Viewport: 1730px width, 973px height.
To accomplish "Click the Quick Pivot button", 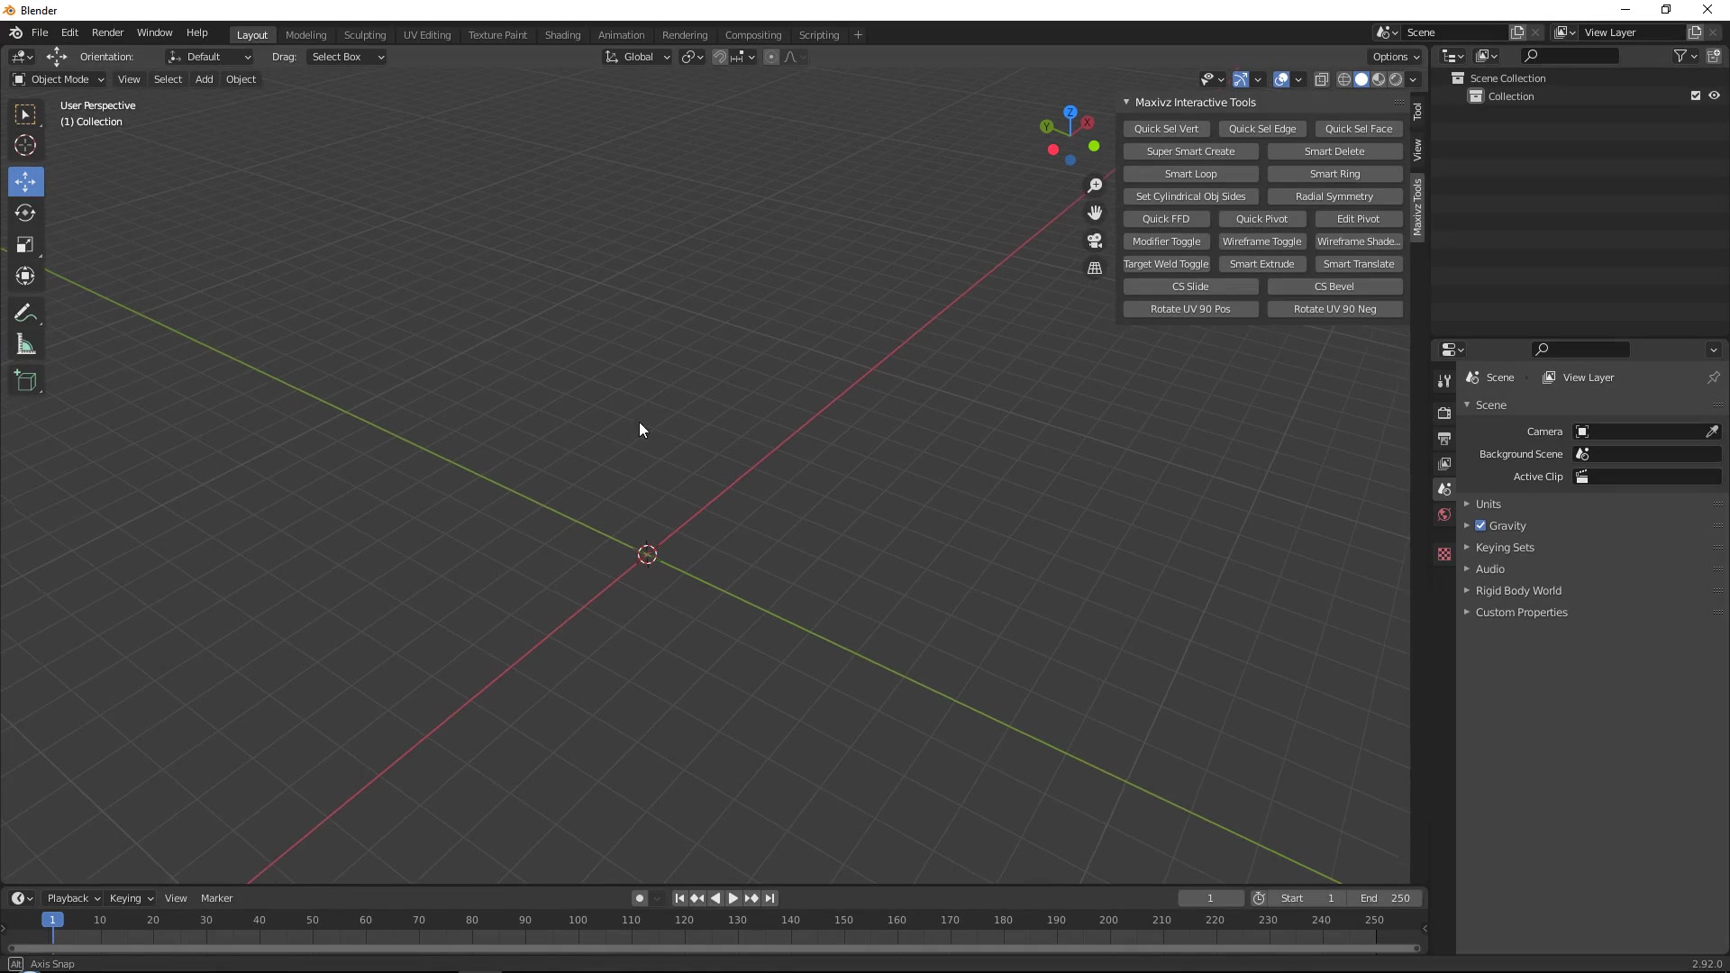I will pyautogui.click(x=1261, y=219).
